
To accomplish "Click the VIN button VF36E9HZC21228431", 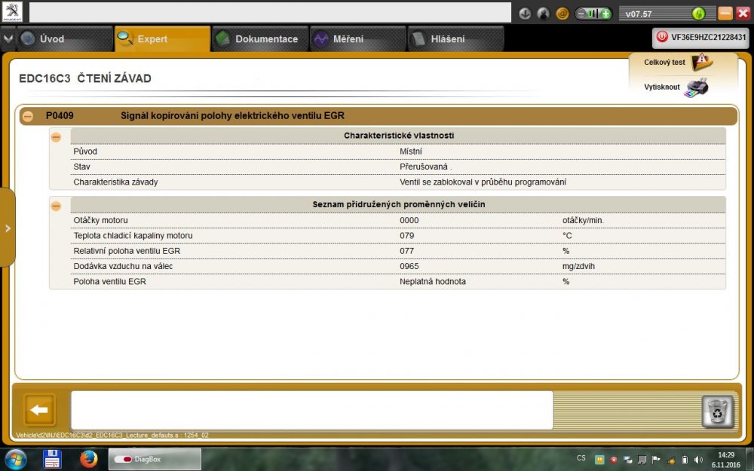I will 701,36.
